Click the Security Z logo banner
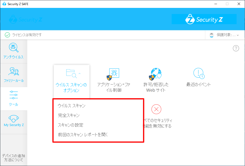This screenshot has height=166, width=245. click(x=204, y=19)
